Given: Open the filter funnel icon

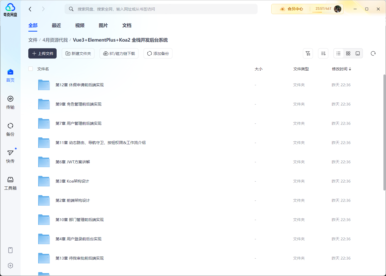Looking at the screenshot, I should [x=308, y=53].
